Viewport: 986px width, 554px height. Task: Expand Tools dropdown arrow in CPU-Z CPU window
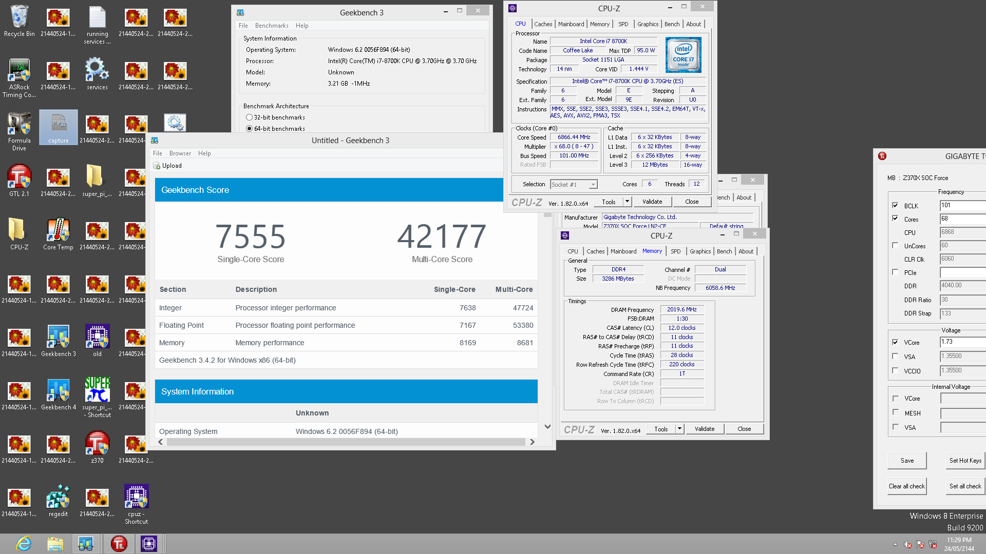(x=627, y=202)
